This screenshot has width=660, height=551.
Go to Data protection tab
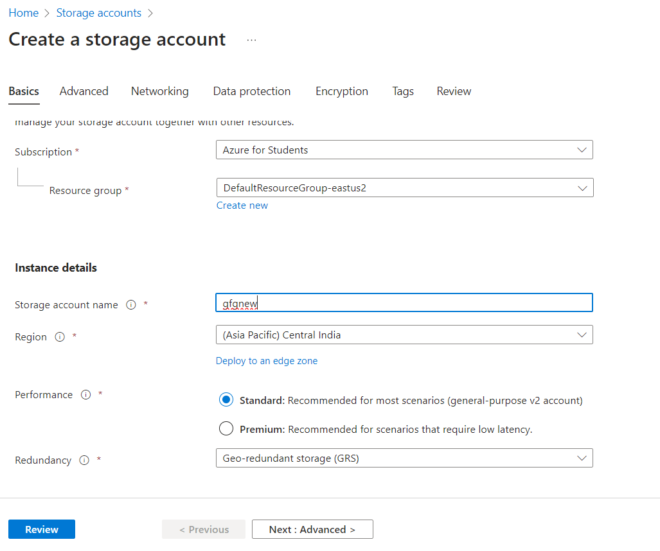[252, 91]
